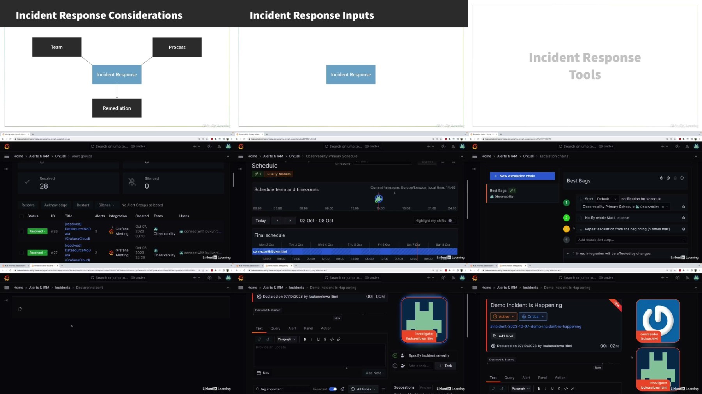
Task: Delete the Repeat escalation from beginning step
Action: pyautogui.click(x=684, y=229)
